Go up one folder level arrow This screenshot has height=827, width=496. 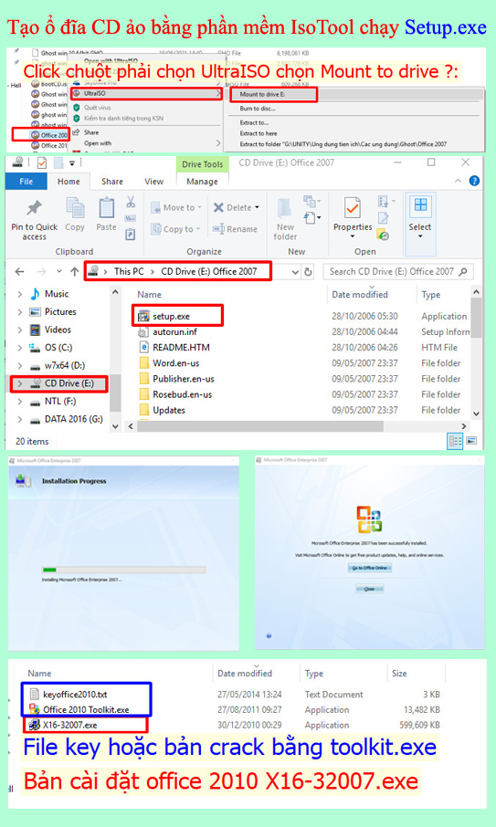pyautogui.click(x=74, y=272)
